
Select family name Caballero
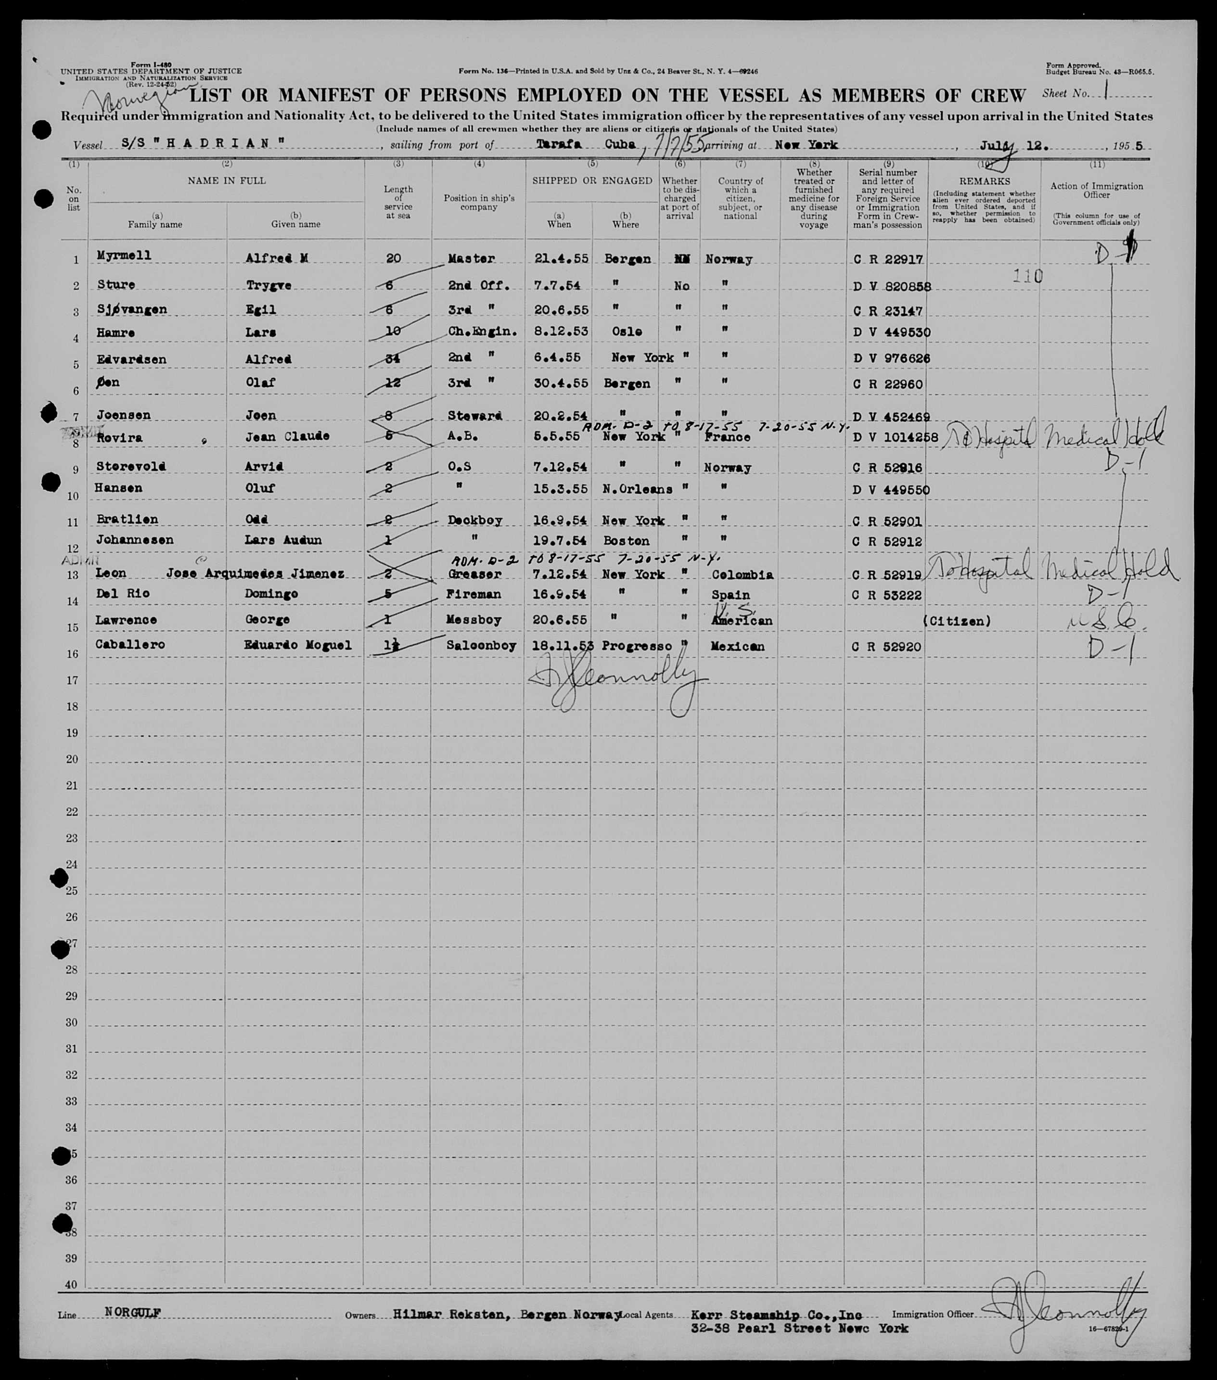[130, 645]
